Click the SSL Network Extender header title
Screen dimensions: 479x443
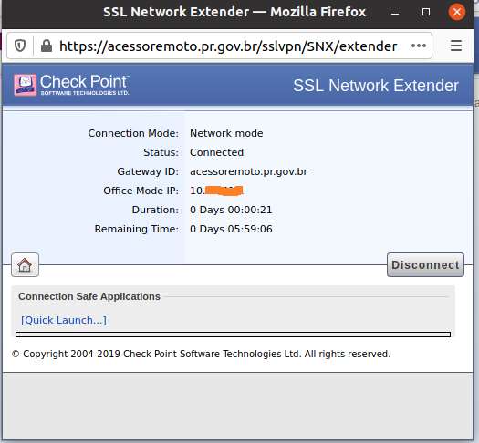tap(376, 86)
